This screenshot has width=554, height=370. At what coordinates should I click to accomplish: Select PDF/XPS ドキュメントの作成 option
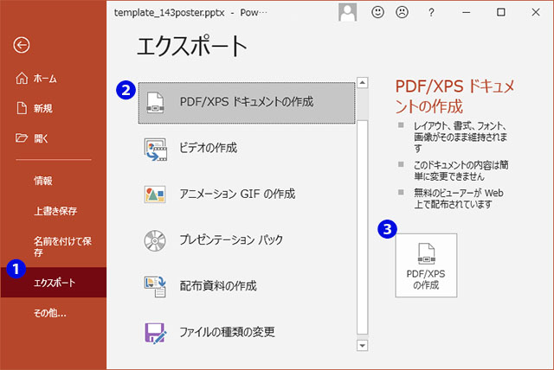click(x=247, y=103)
